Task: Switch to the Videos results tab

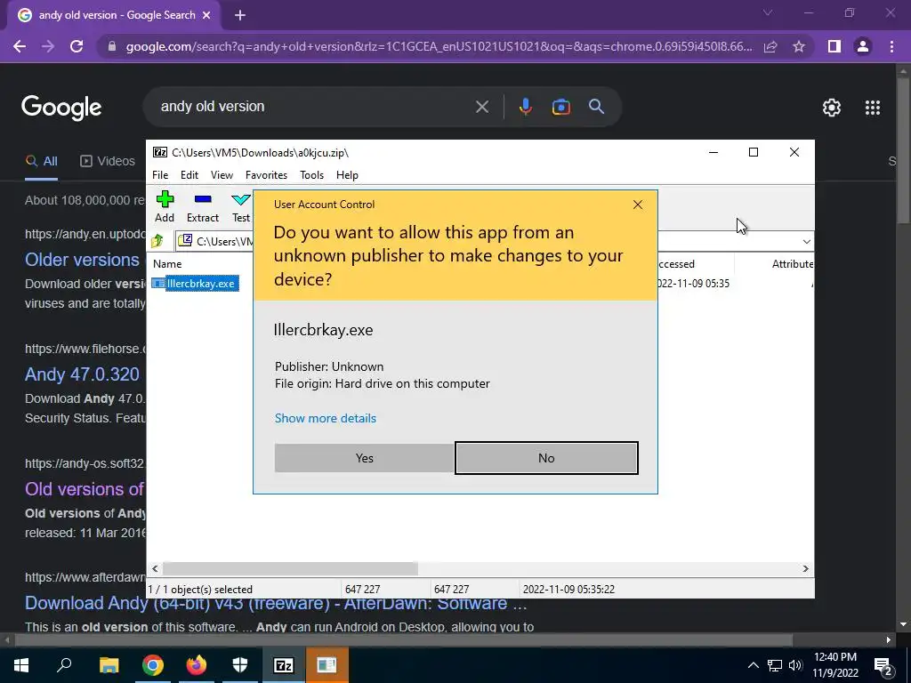Action: [108, 161]
